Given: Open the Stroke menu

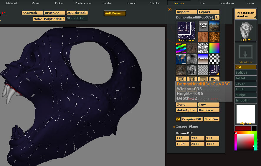Looking at the screenshot, I should coord(155,3).
